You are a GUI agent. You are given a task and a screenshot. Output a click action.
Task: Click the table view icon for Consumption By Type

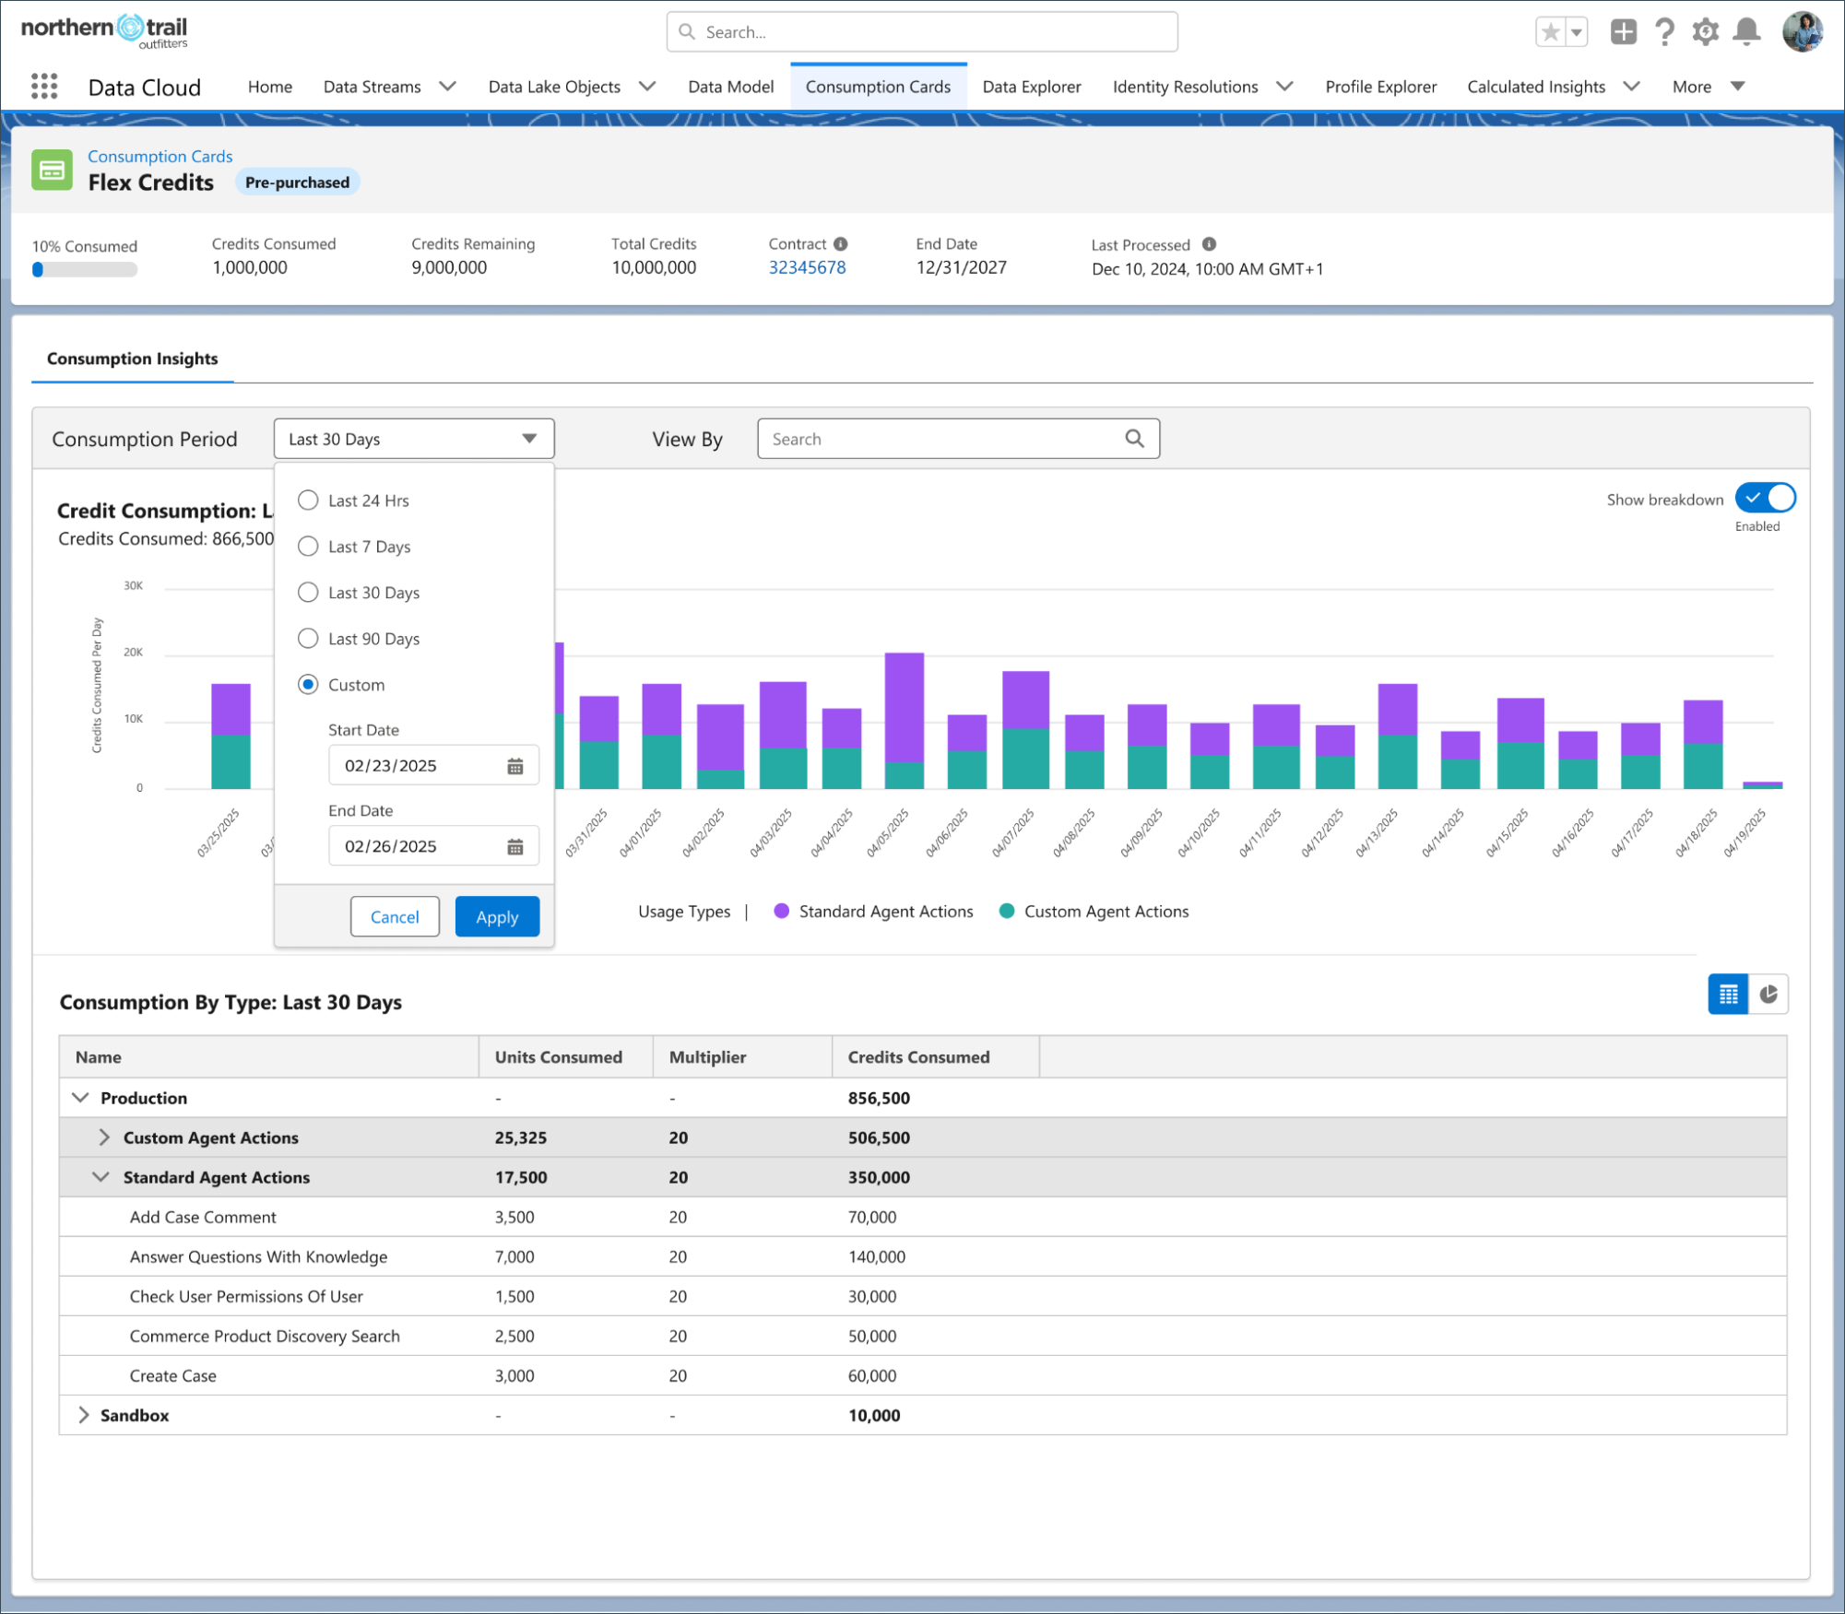1728,994
